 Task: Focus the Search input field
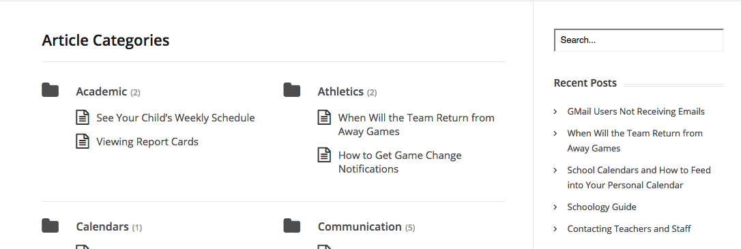click(x=639, y=40)
